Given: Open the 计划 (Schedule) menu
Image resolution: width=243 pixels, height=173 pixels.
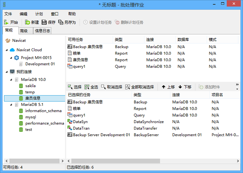Looking at the screenshot, I should (x=39, y=14).
